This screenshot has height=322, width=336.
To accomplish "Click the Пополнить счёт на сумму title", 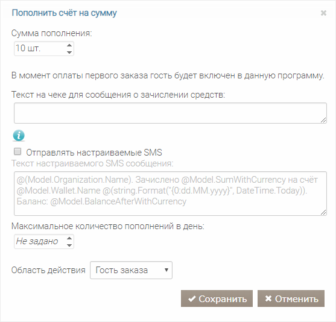I will [64, 13].
